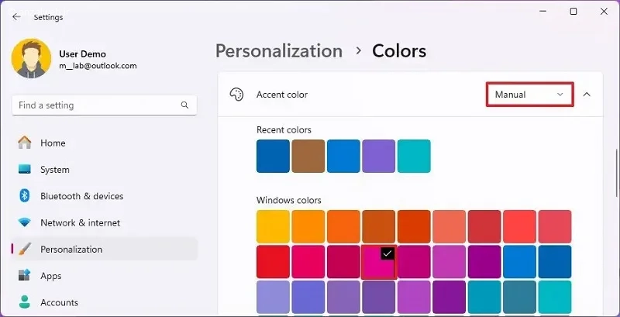Select Personalization in the sidebar
620x317 pixels.
[x=105, y=249]
